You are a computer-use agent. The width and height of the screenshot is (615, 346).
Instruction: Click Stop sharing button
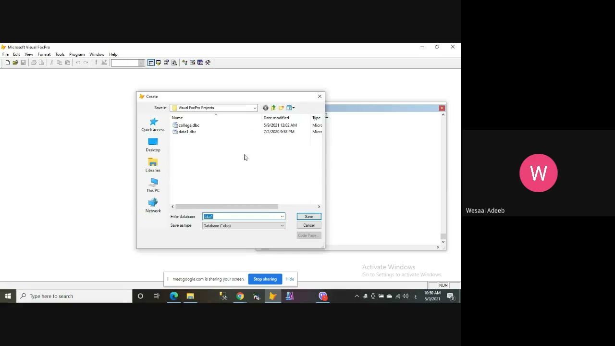(265, 279)
